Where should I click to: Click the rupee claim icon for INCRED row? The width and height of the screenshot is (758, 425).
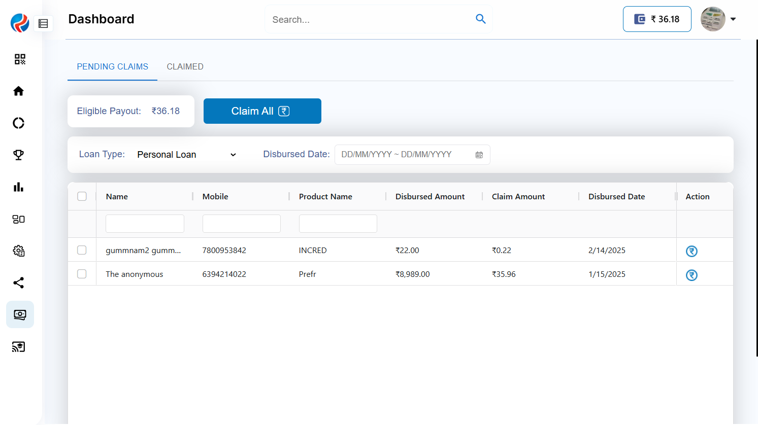click(x=691, y=251)
